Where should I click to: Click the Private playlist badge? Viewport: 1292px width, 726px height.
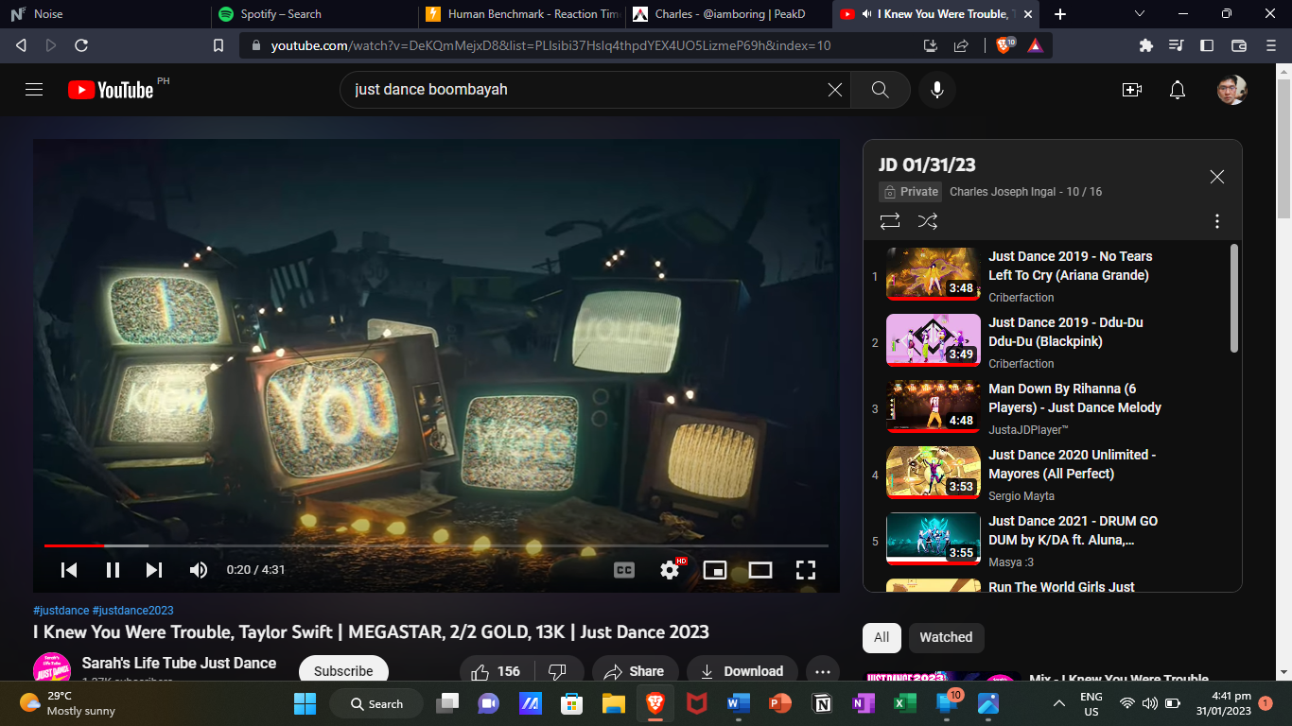(x=910, y=192)
